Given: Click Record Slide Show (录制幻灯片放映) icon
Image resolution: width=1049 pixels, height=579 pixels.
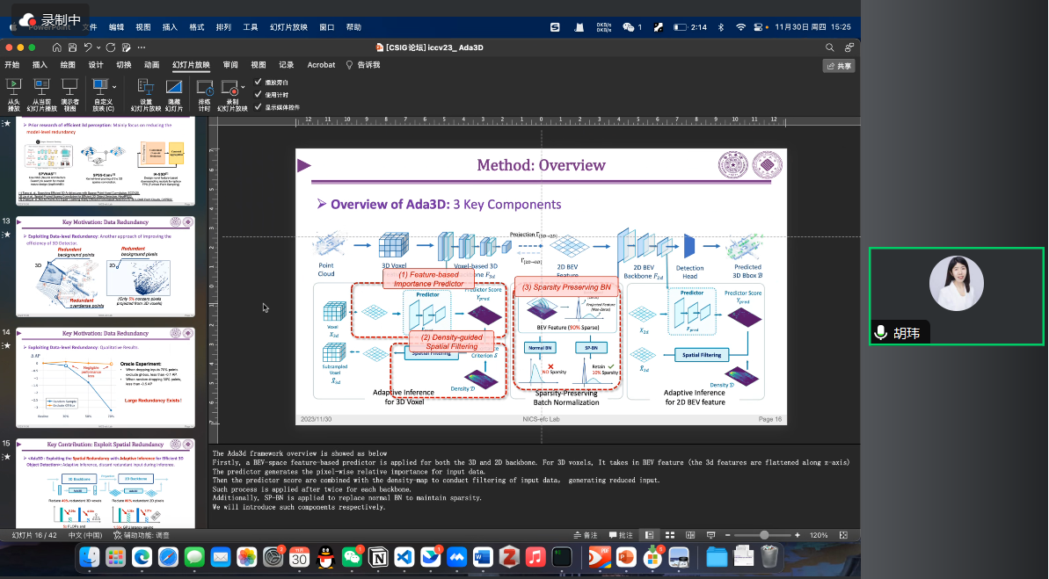Looking at the screenshot, I should pos(229,88).
